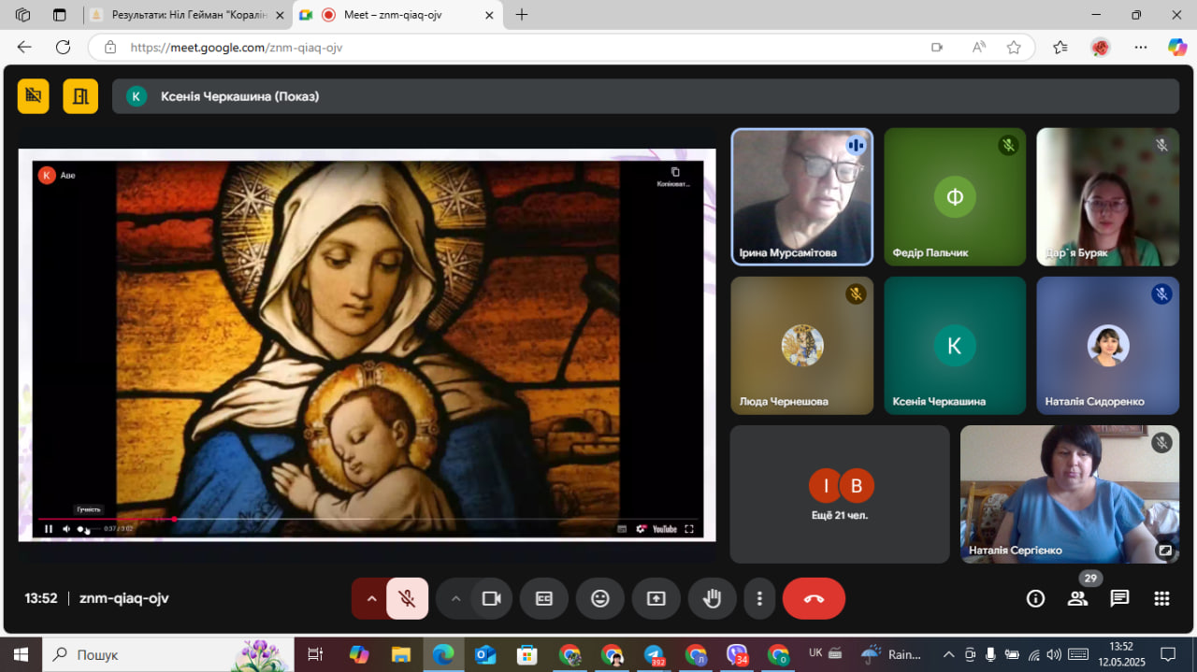Image resolution: width=1197 pixels, height=672 pixels.
Task: Open File Explorer from the taskbar
Action: pyautogui.click(x=401, y=654)
